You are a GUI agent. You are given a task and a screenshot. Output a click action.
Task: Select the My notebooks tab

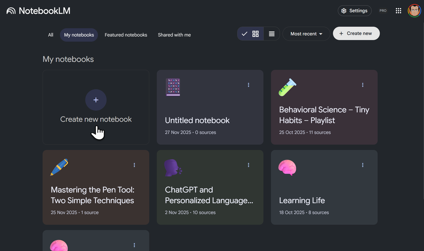pos(79,35)
